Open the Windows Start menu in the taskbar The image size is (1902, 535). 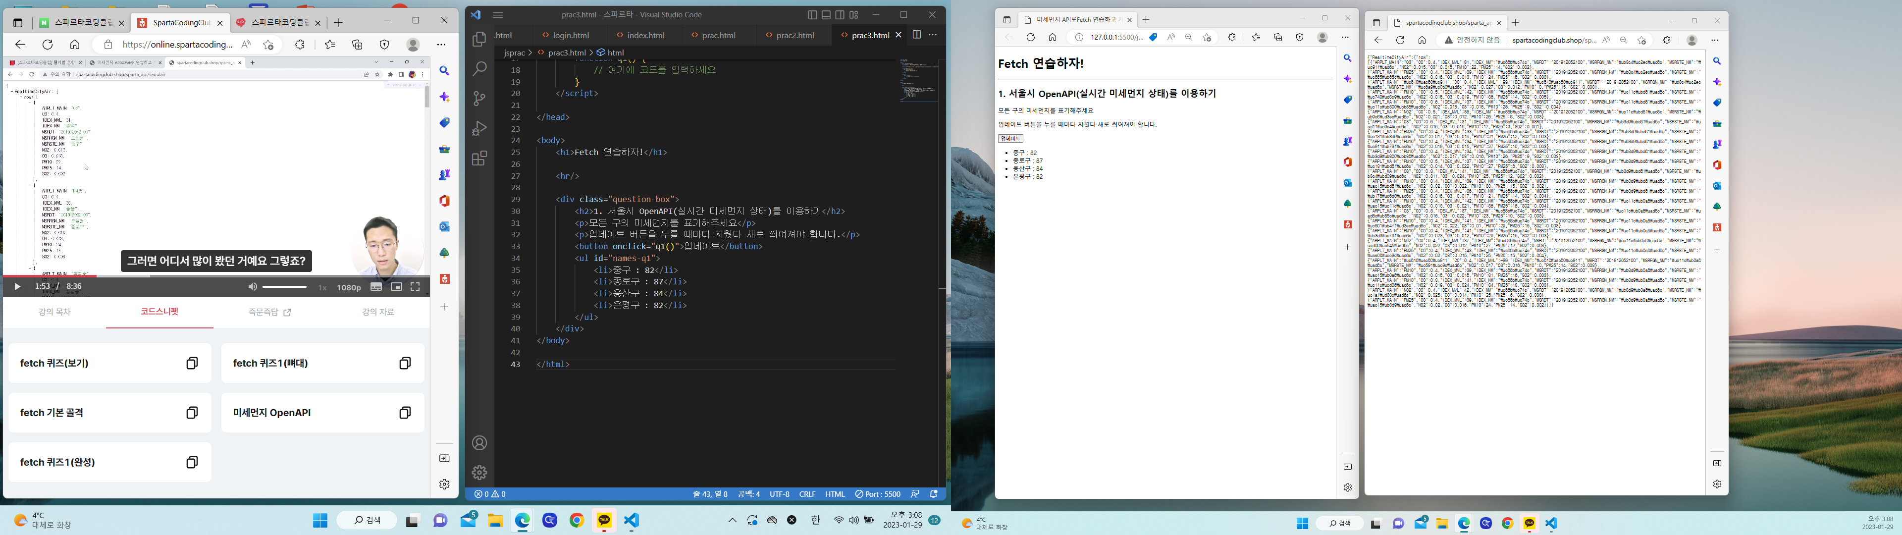point(319,520)
